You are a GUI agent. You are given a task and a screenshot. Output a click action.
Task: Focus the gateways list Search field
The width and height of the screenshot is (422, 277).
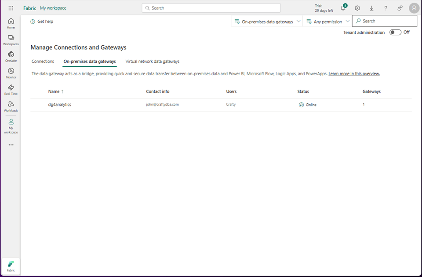coord(384,21)
